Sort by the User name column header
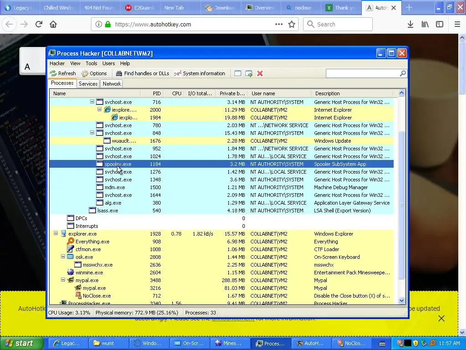The image size is (466, 350). pos(279,93)
